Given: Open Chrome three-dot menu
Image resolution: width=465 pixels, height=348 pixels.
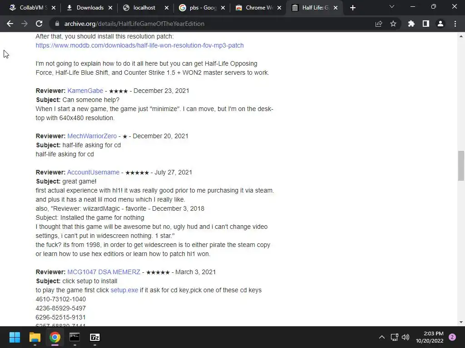Looking at the screenshot, I should [x=455, y=24].
